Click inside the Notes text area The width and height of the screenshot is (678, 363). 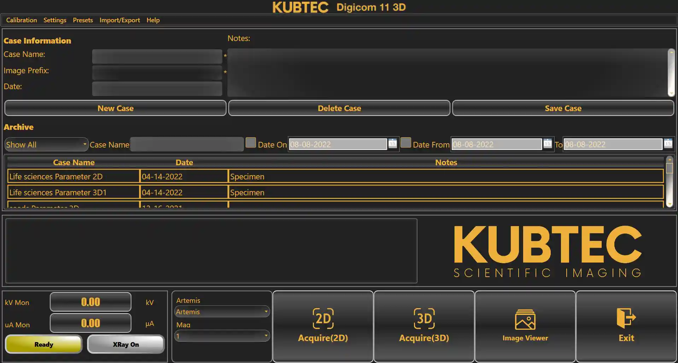click(447, 73)
